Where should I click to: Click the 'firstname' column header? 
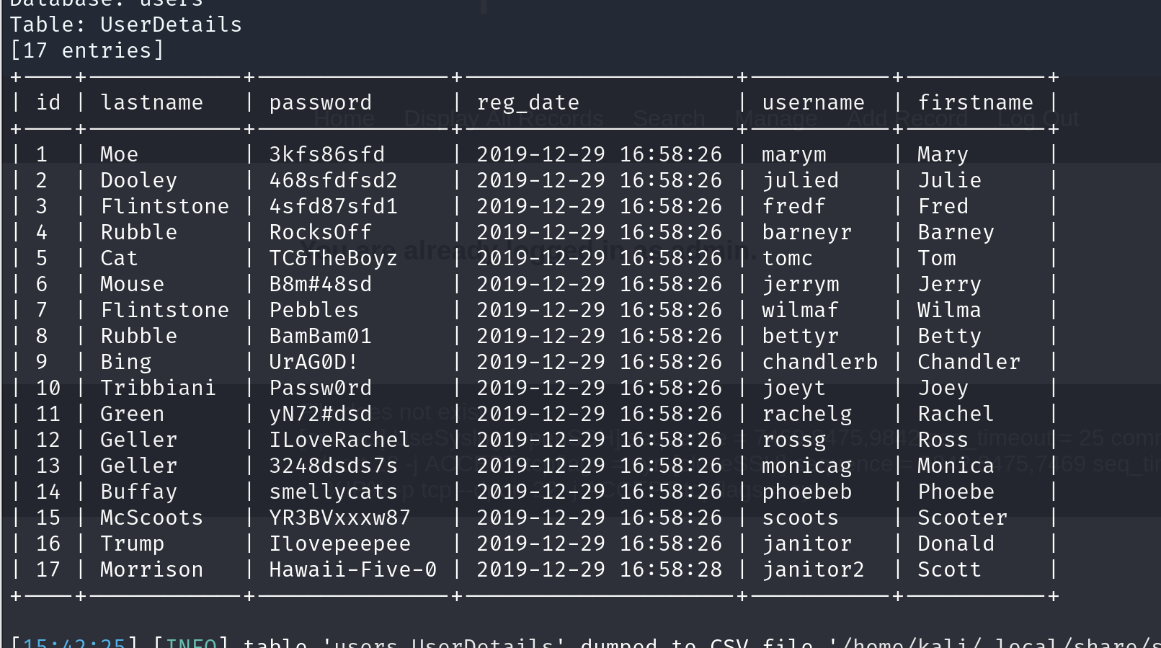tap(975, 102)
